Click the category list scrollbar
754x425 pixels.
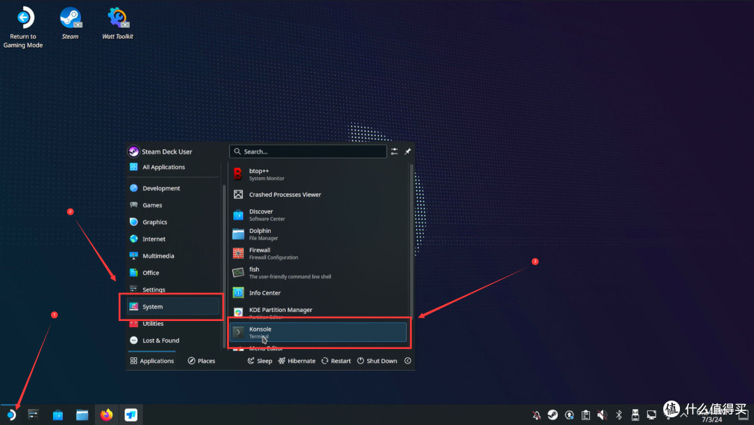point(224,267)
